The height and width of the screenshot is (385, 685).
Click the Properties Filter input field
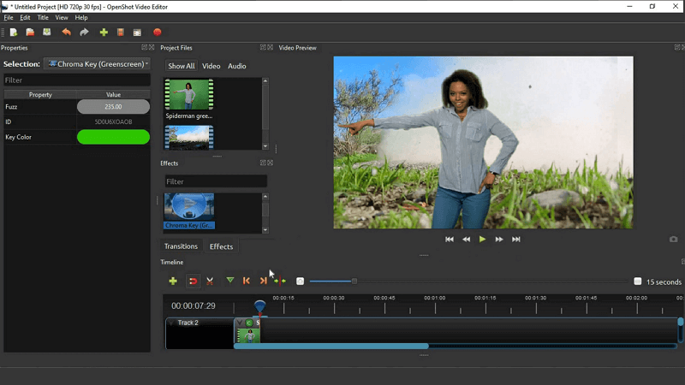click(x=77, y=80)
